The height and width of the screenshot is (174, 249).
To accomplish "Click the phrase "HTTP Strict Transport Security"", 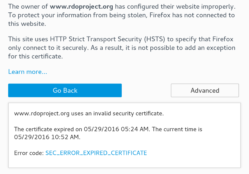I will point(96,39).
